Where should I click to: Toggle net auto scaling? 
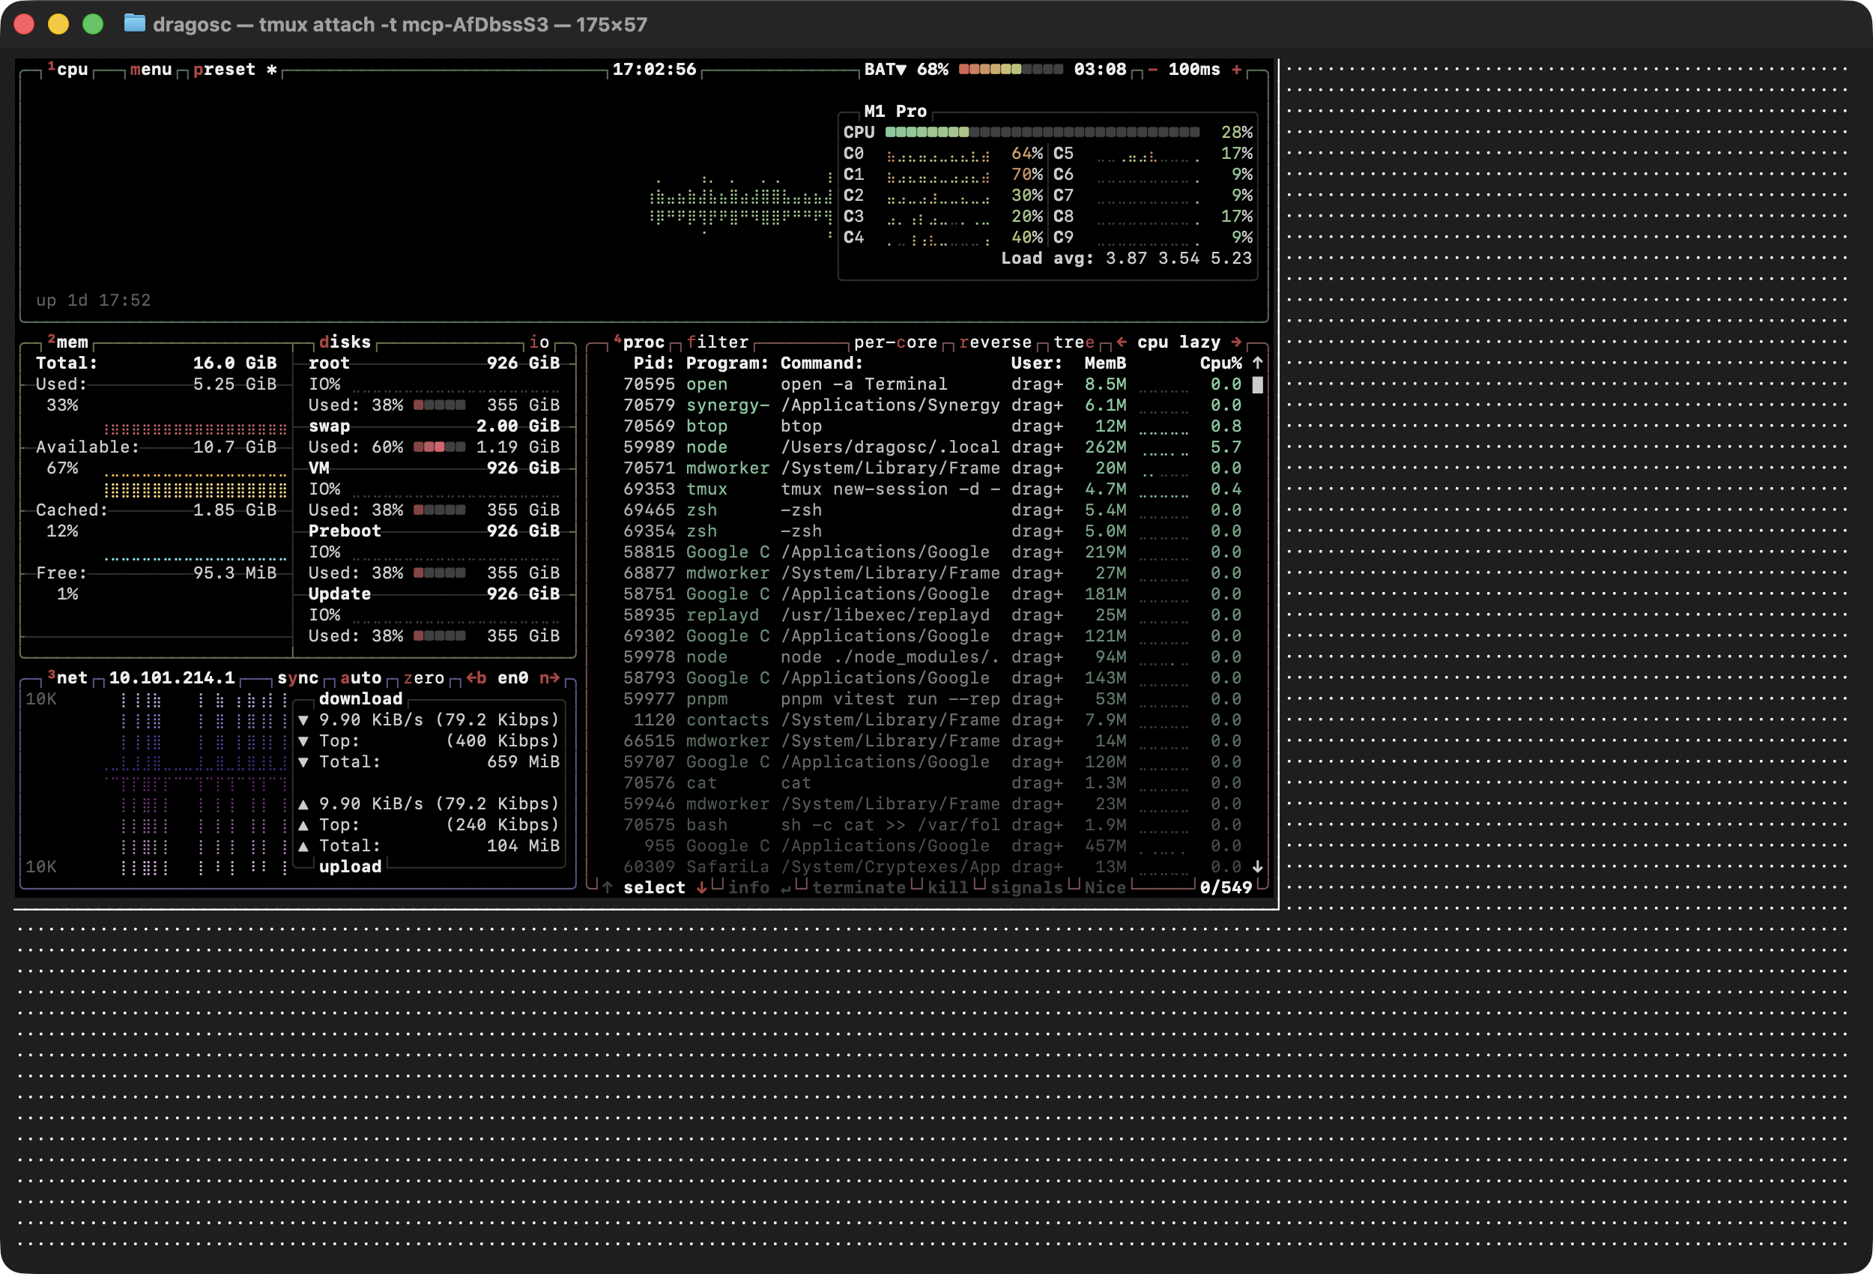click(360, 678)
